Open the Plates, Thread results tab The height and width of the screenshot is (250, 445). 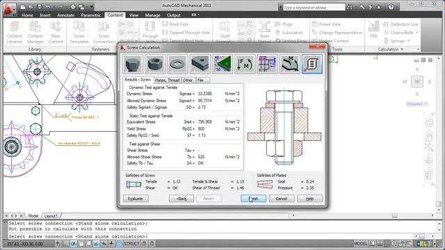167,81
